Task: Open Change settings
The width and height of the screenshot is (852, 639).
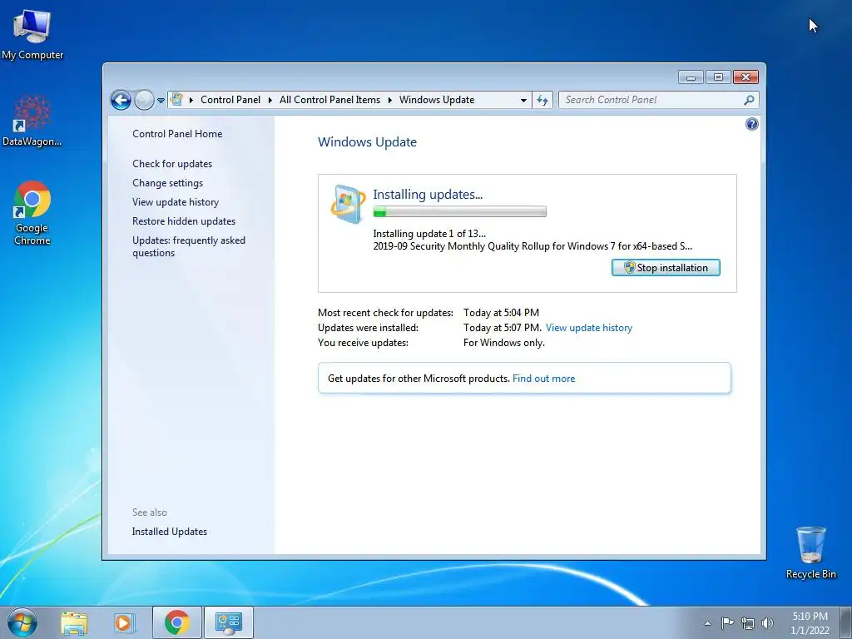Action: coord(167,183)
